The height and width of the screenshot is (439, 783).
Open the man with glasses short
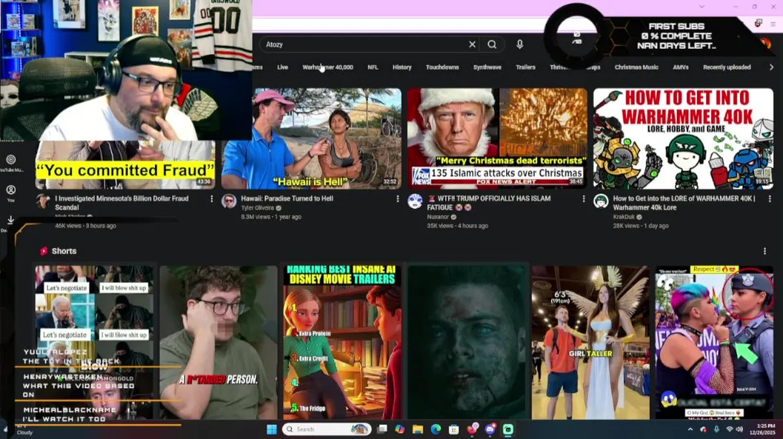[218, 342]
